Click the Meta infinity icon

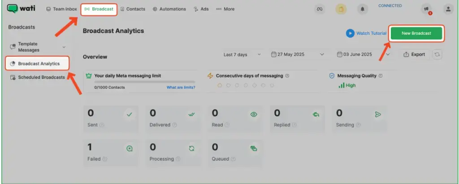[320, 9]
